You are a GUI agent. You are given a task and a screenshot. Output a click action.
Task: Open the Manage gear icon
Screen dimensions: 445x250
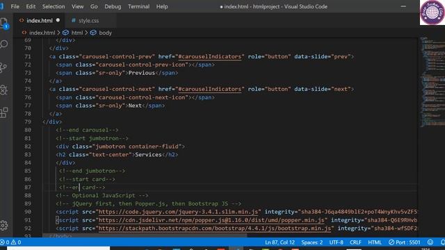(x=4, y=225)
